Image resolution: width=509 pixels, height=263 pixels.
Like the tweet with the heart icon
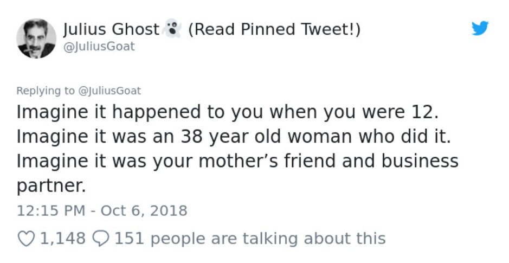27,239
